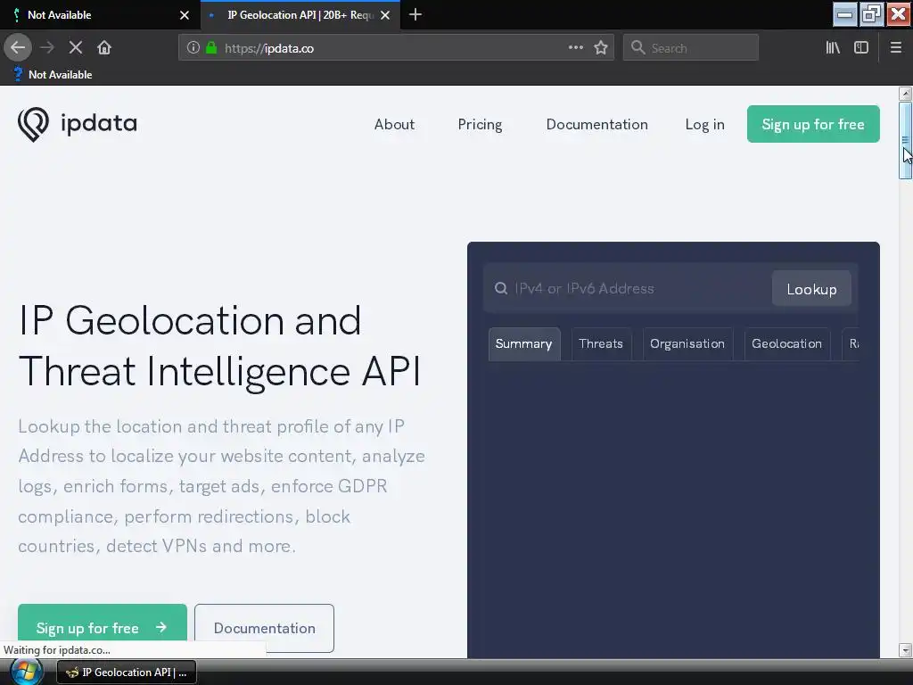Click the ipdata logo
Screen dimensions: 913x685
(x=78, y=124)
